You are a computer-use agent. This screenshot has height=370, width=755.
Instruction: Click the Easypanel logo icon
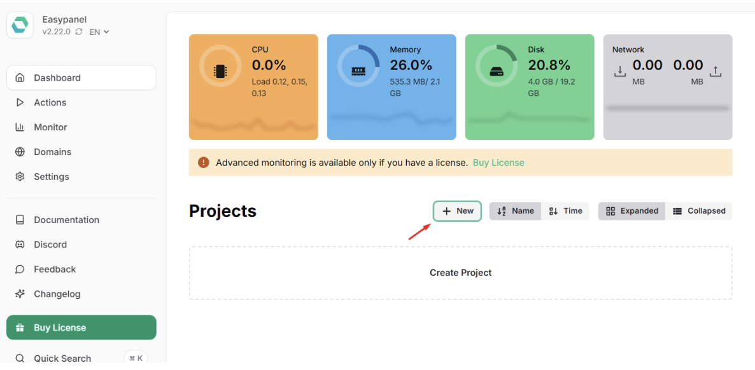(x=20, y=25)
